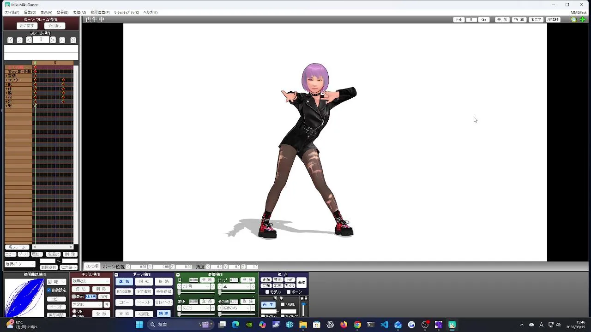Jump to next keyframe button

click(x=62, y=40)
